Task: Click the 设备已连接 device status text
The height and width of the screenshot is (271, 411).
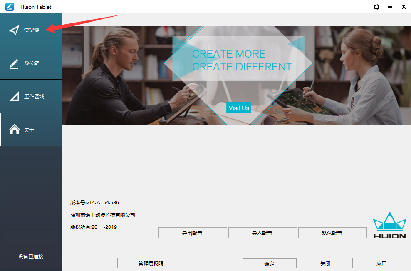Action: coord(31,257)
